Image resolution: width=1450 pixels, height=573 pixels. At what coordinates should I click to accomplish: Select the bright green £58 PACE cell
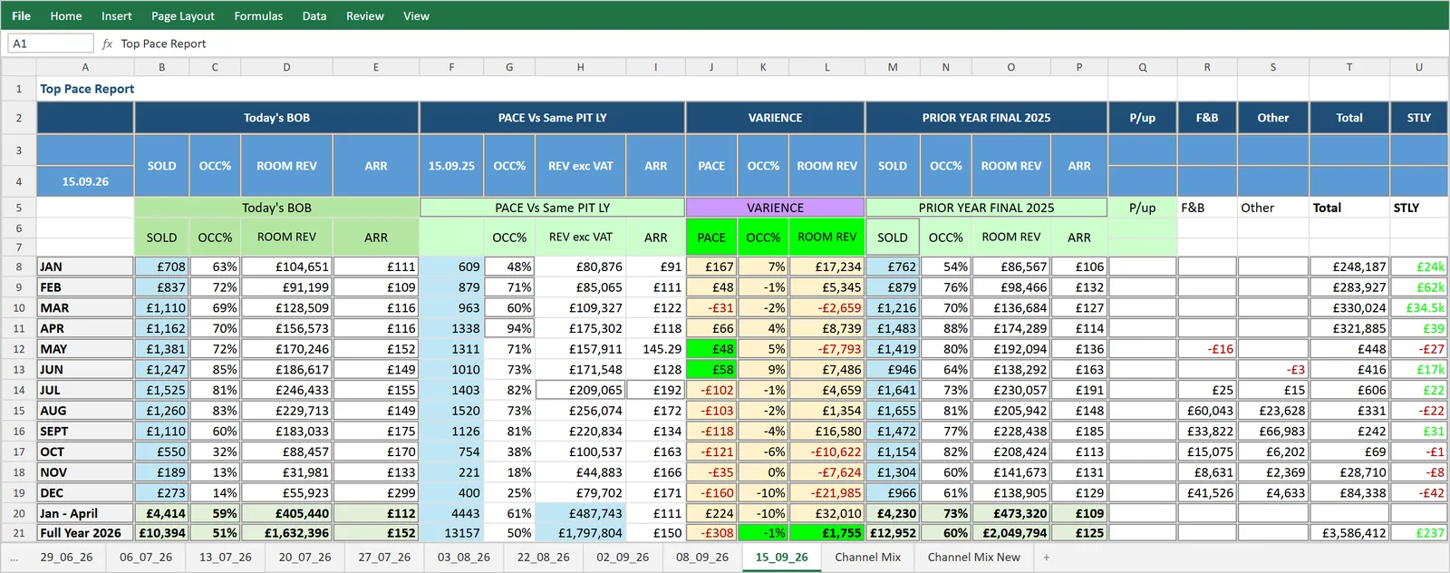(711, 370)
